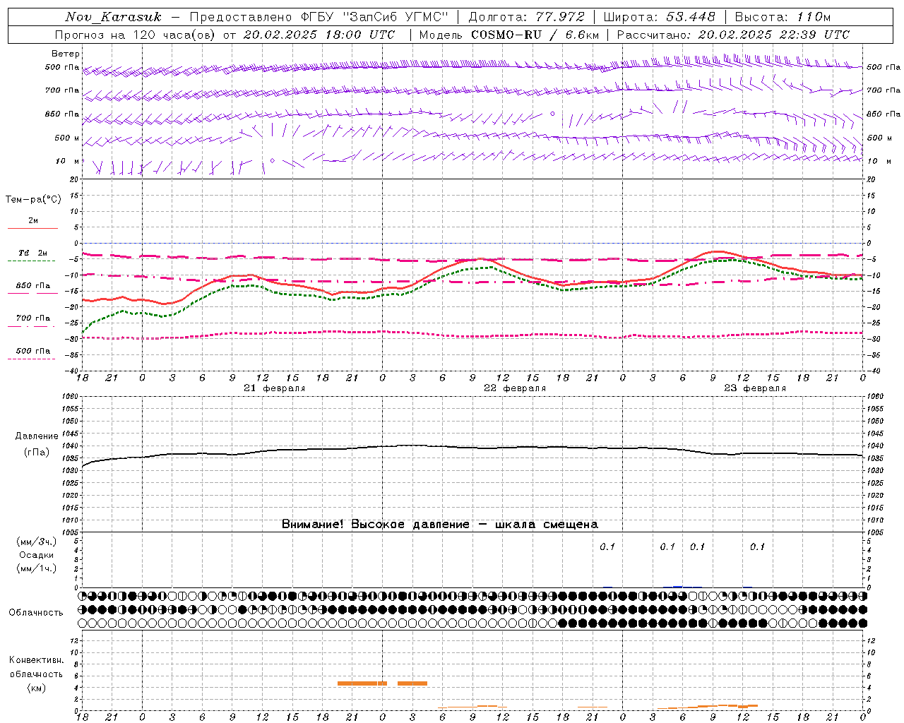Select the elevation label Высота: 110м
Image resolution: width=904 pixels, height=723 pixels.
click(783, 17)
